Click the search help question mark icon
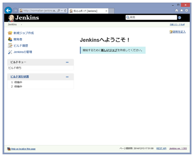The height and width of the screenshot is (156, 194). (179, 18)
